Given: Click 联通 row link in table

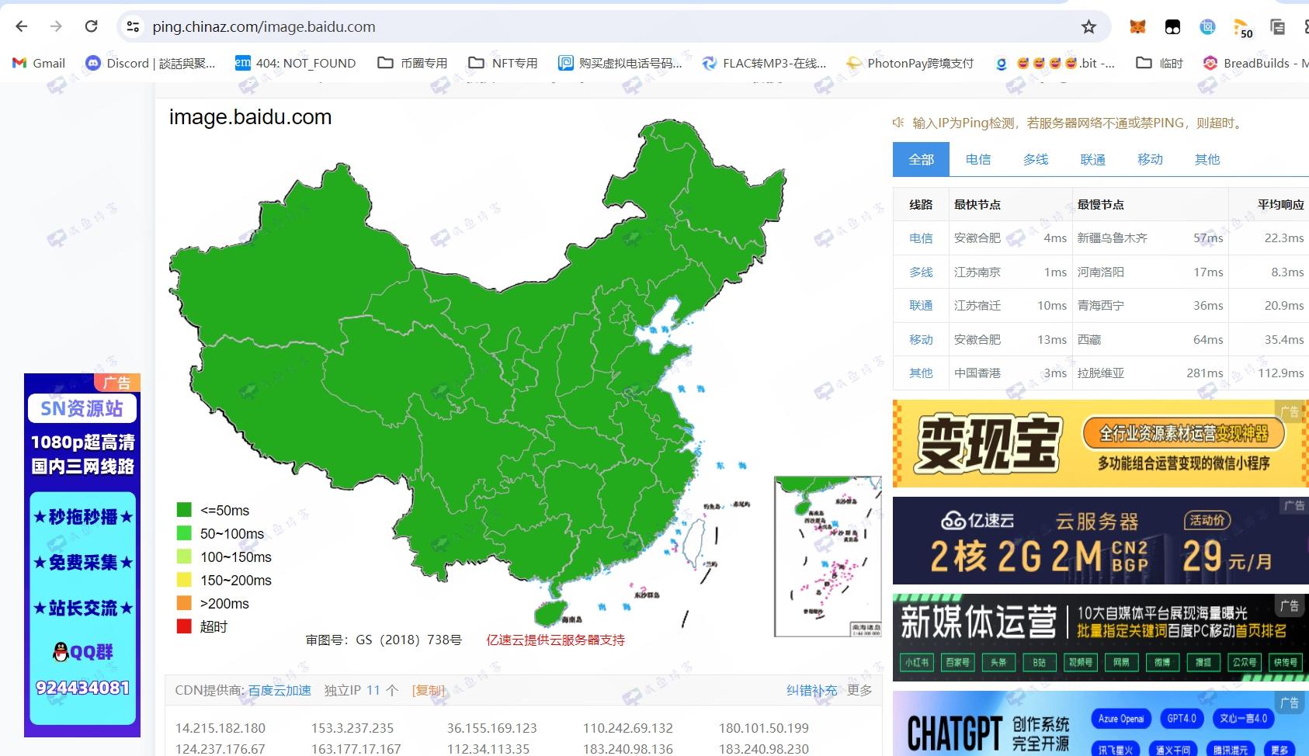Looking at the screenshot, I should pos(921,306).
